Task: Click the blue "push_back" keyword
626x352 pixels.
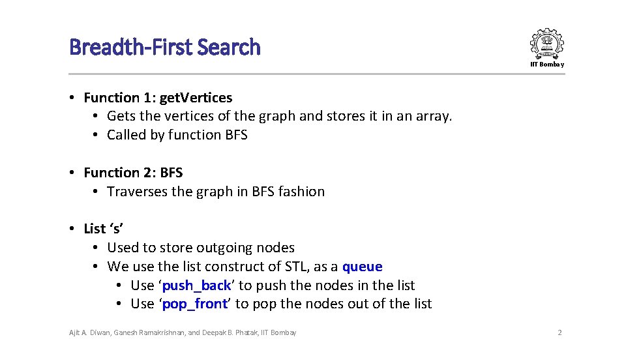Action: point(196,286)
